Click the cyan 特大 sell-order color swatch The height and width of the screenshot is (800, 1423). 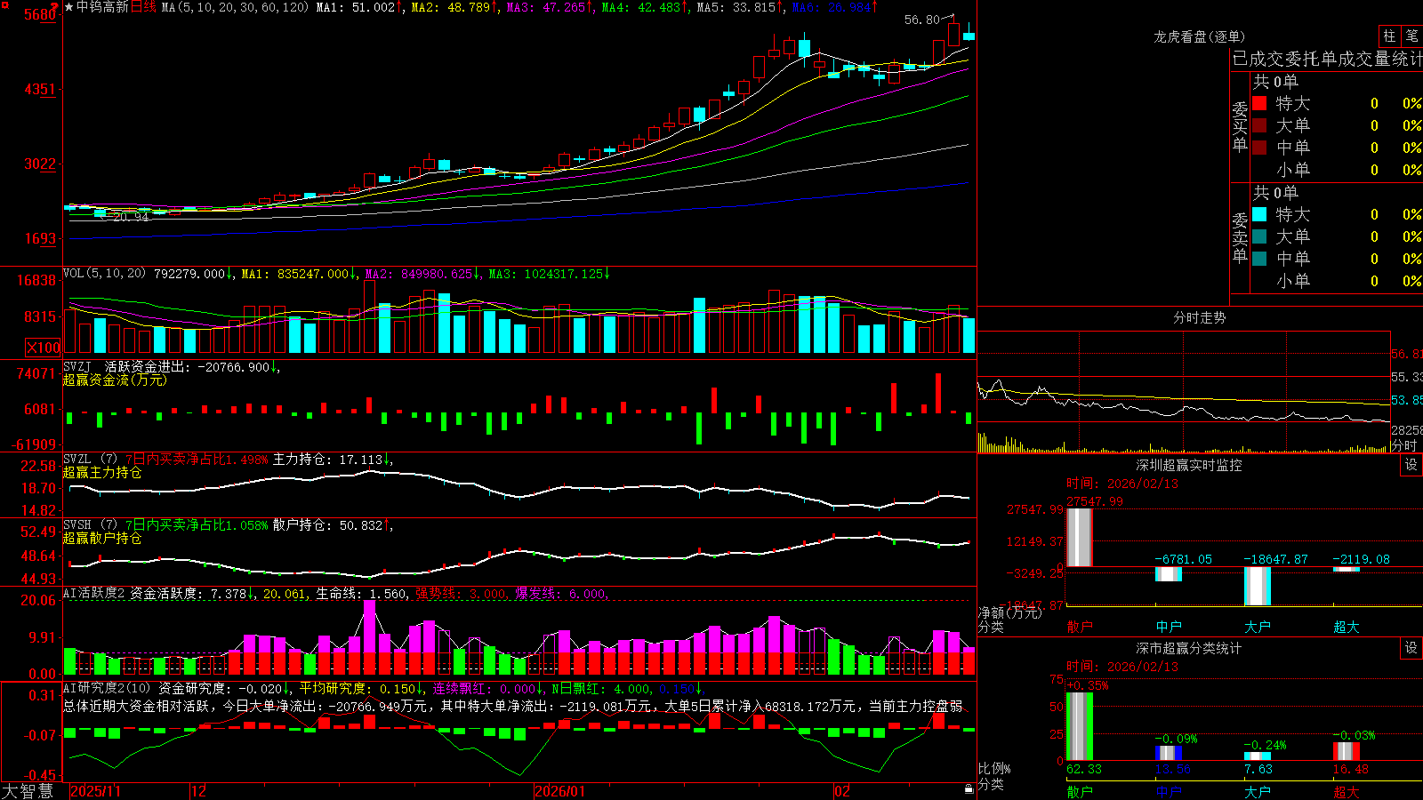(x=1259, y=214)
